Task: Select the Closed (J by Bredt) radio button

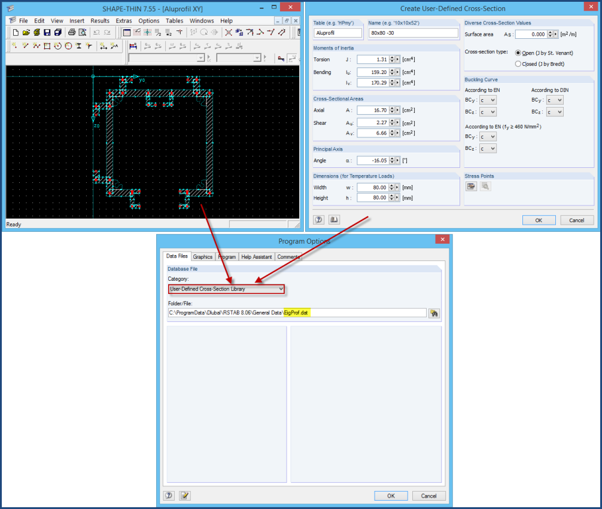Action: (x=518, y=64)
